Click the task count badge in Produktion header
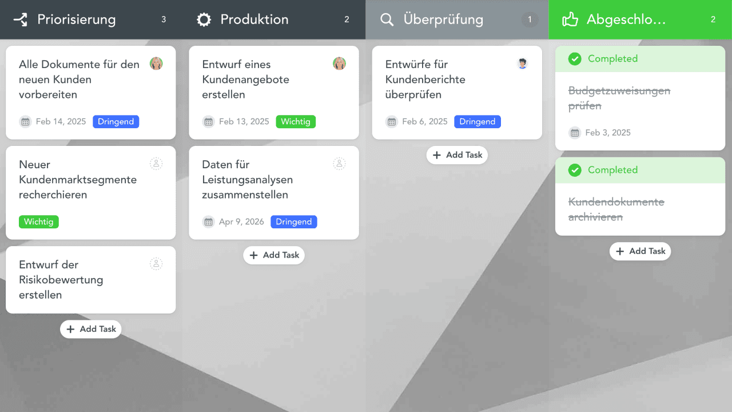 [x=347, y=20]
